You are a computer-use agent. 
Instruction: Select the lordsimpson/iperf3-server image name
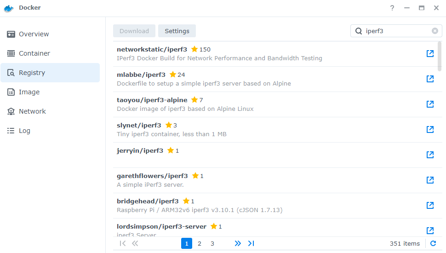pos(161,227)
